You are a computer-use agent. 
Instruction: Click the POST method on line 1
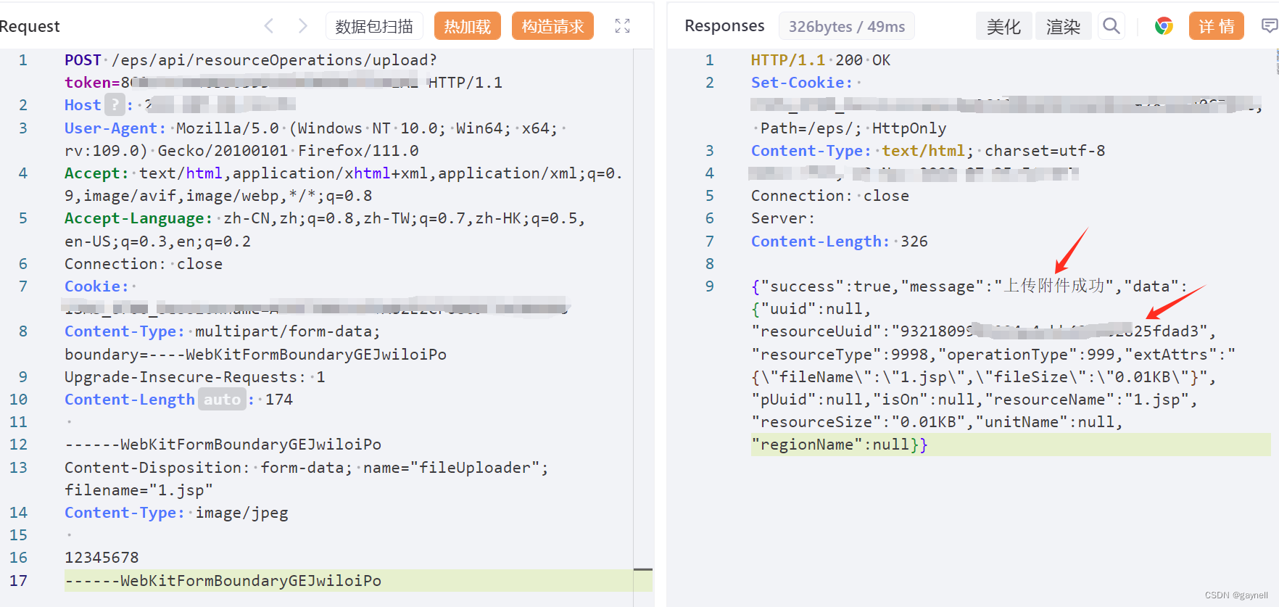click(x=83, y=60)
